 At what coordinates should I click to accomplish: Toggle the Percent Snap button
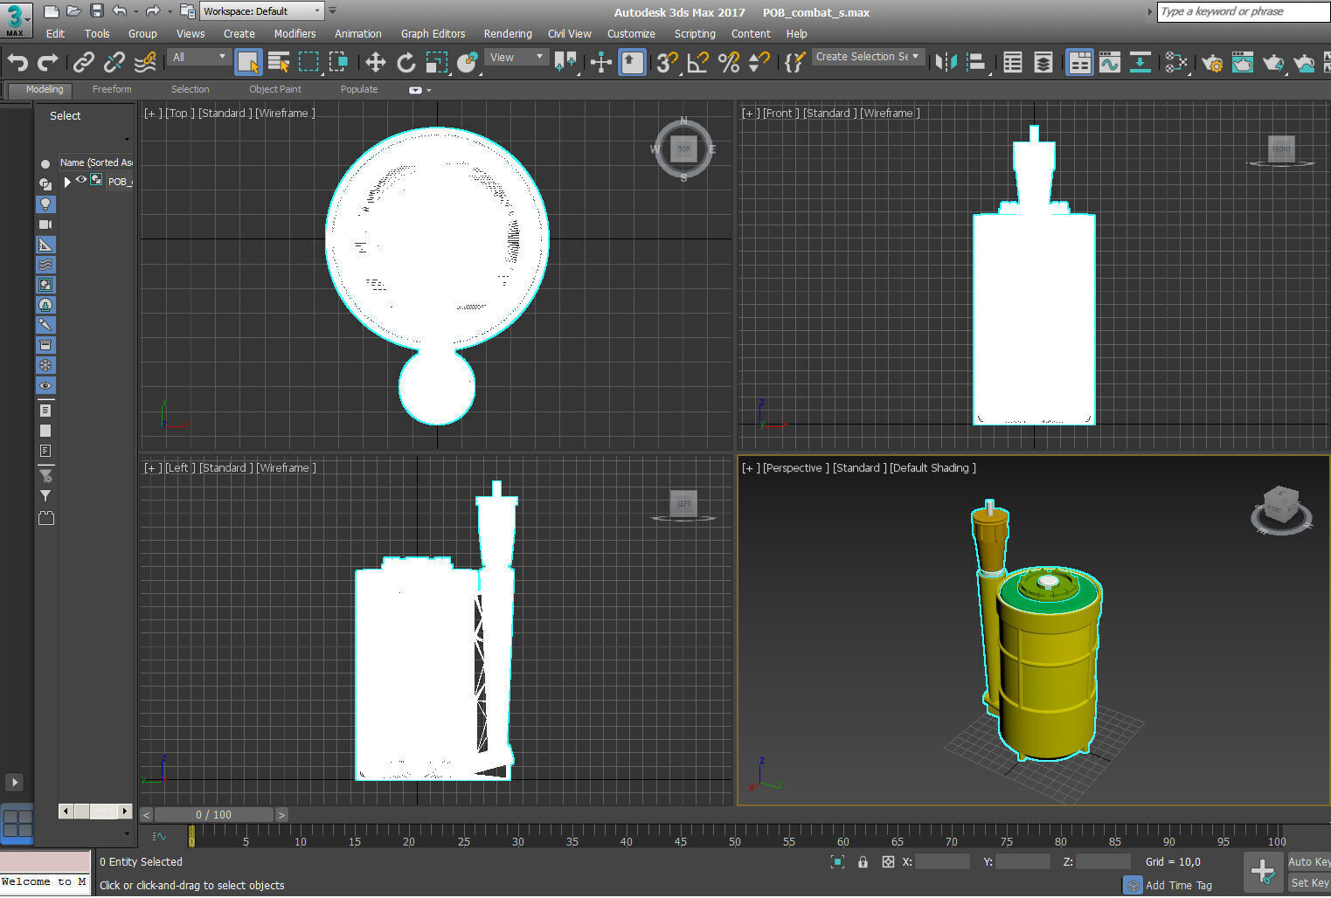729,62
